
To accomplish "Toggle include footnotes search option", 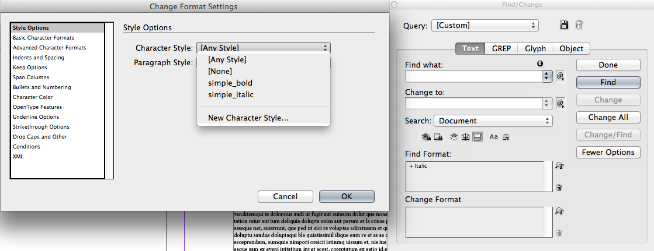I will 477,137.
